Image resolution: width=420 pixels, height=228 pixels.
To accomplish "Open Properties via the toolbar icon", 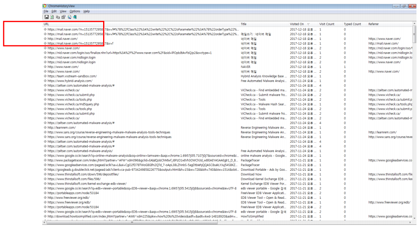I will (x=64, y=17).
